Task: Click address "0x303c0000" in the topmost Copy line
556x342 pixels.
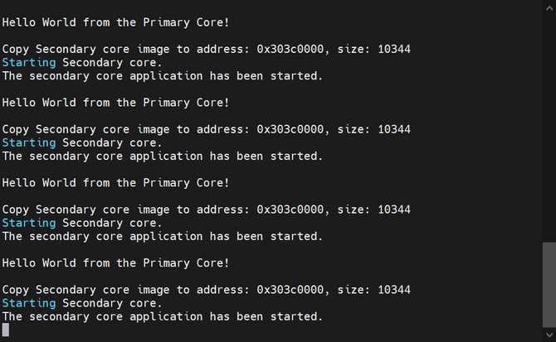Action: point(290,49)
